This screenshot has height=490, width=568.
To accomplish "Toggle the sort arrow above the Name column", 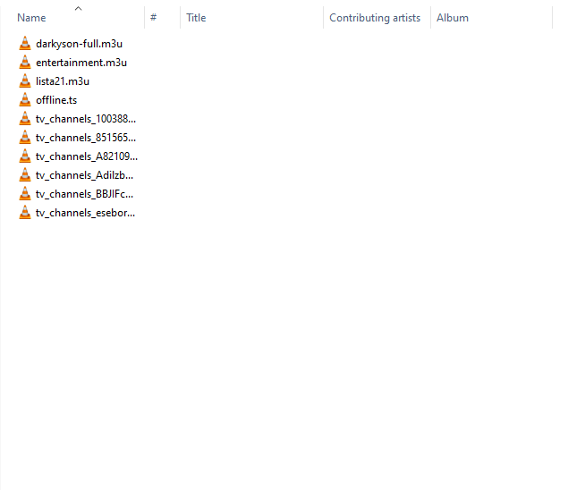I will point(78,8).
